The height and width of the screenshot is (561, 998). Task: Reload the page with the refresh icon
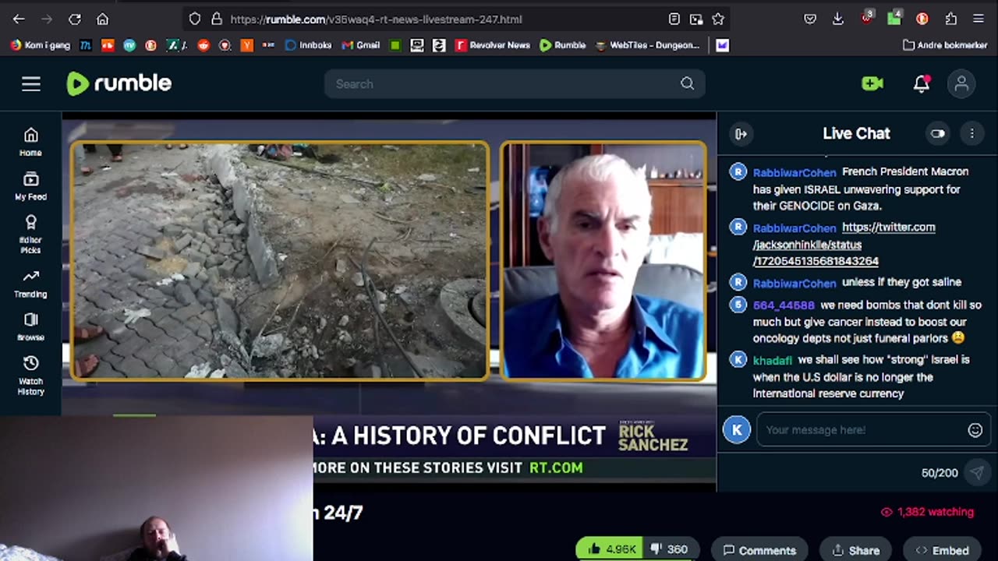click(x=75, y=19)
